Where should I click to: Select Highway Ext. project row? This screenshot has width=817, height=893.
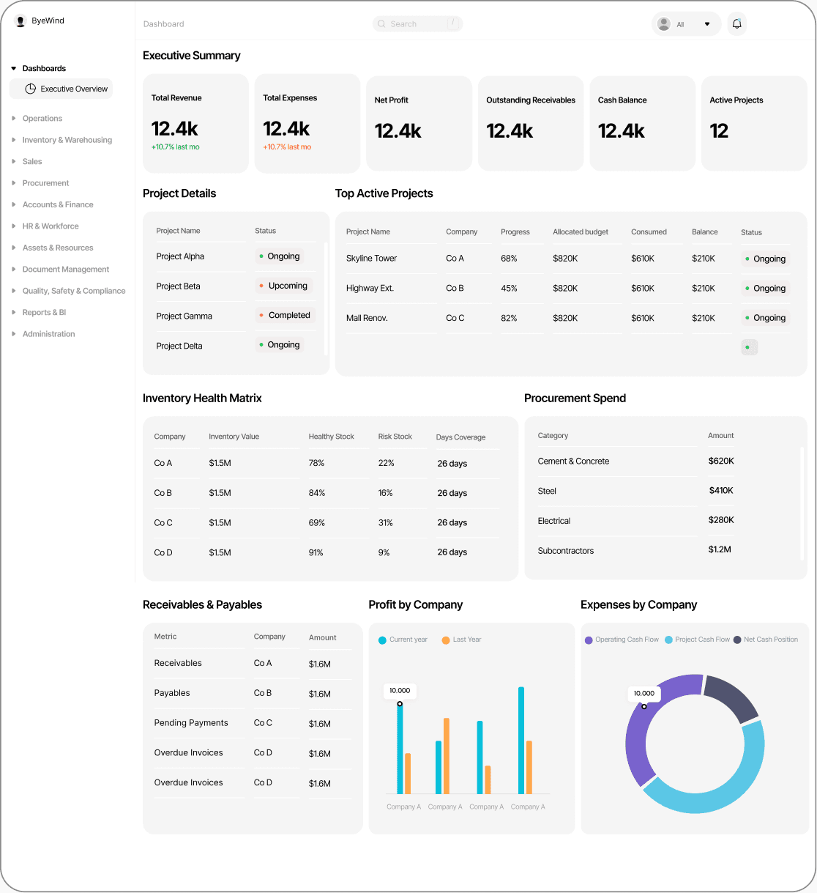click(568, 289)
